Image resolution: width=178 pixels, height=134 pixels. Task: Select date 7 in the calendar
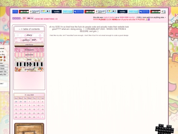click(x=25, y=106)
